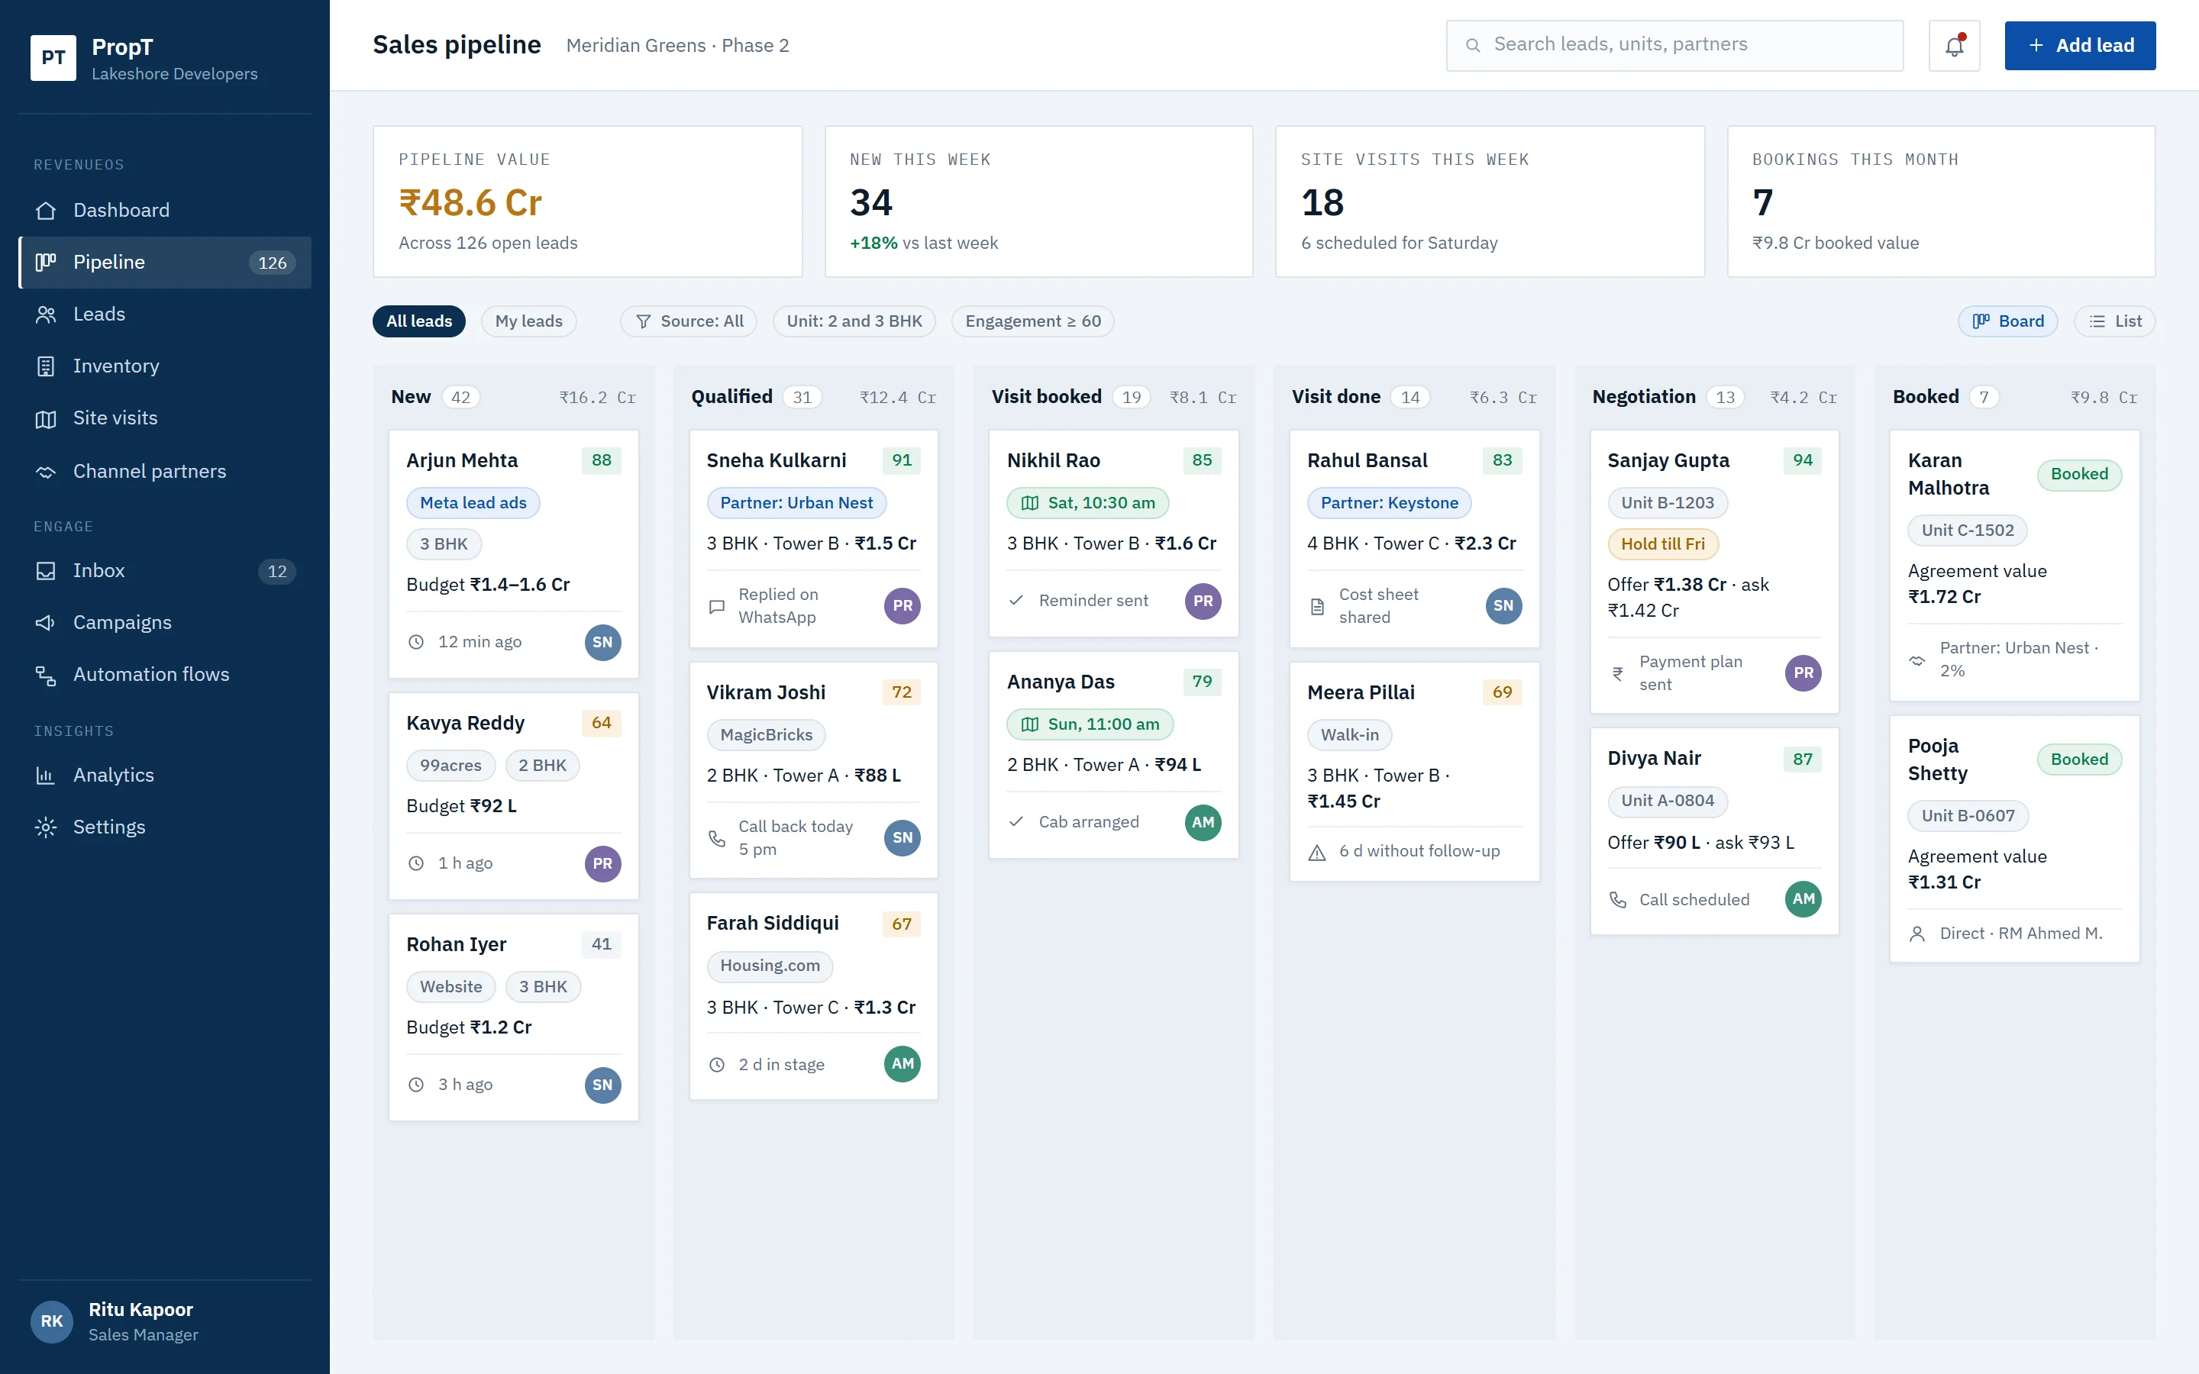Click the Partner: Urban Nest tag
Image resolution: width=2199 pixels, height=1374 pixels.
tap(796, 502)
